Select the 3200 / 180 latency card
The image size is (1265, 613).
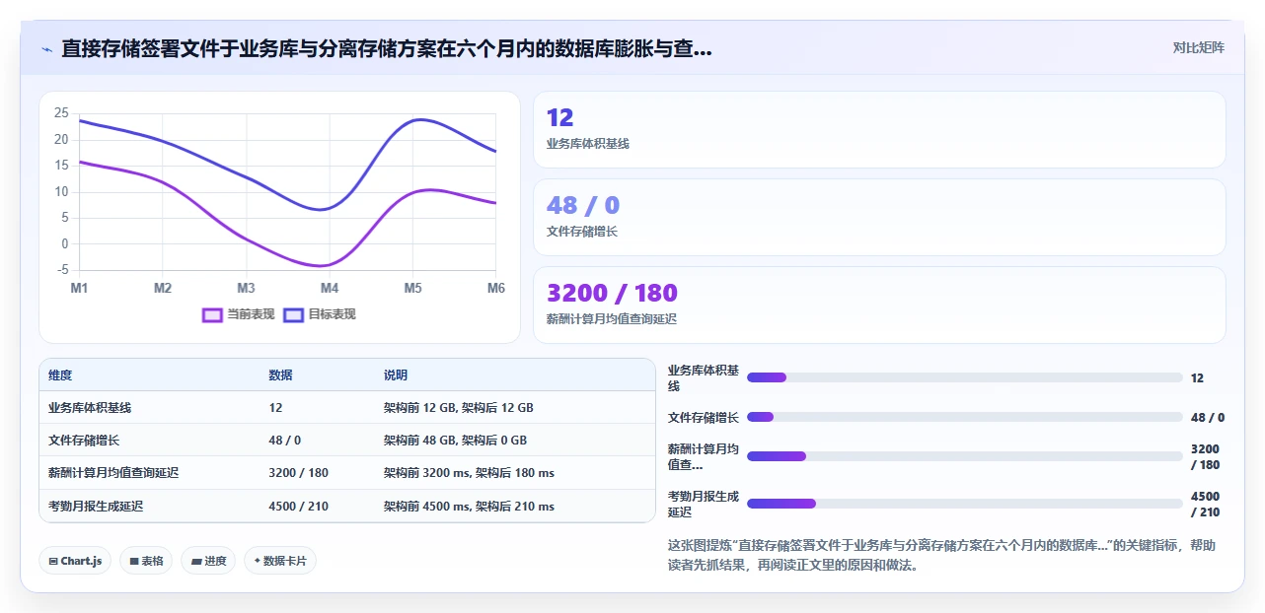click(x=879, y=305)
